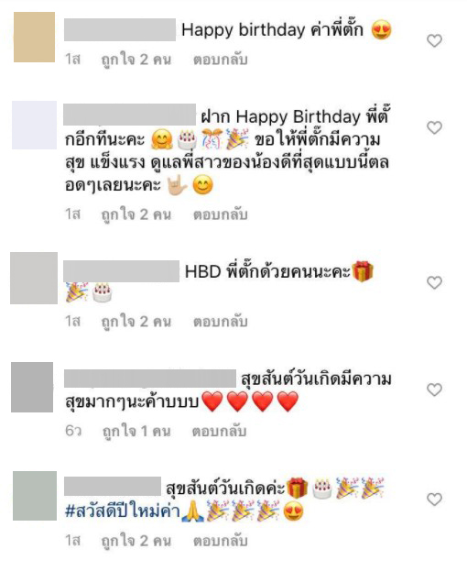Viewport: 467px width, 571px height.
Task: View likes on first comment "ถูกใจ 2 คน"
Action: click(x=136, y=60)
